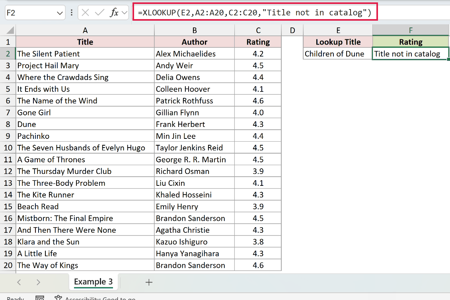450x300 pixels.
Task: Select A Game of Thrones cell
Action: (x=85, y=159)
